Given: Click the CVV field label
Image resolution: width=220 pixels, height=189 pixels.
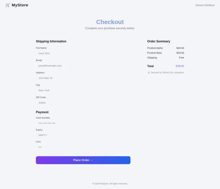Looking at the screenshot, I should (x=38, y=142).
